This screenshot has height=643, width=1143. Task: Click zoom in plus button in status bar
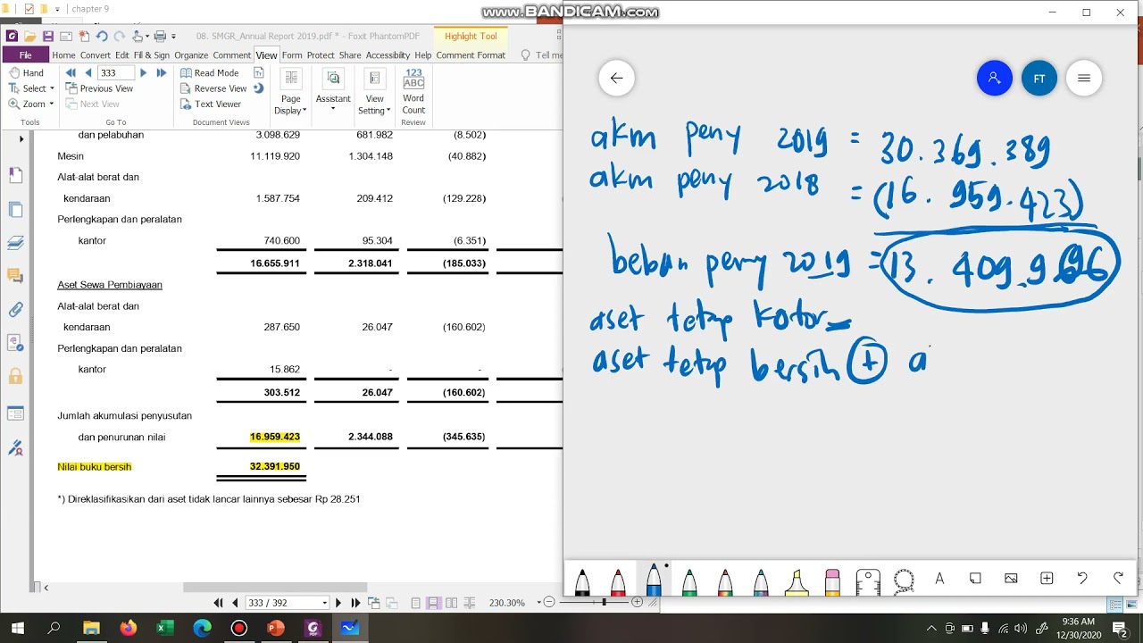(x=637, y=603)
